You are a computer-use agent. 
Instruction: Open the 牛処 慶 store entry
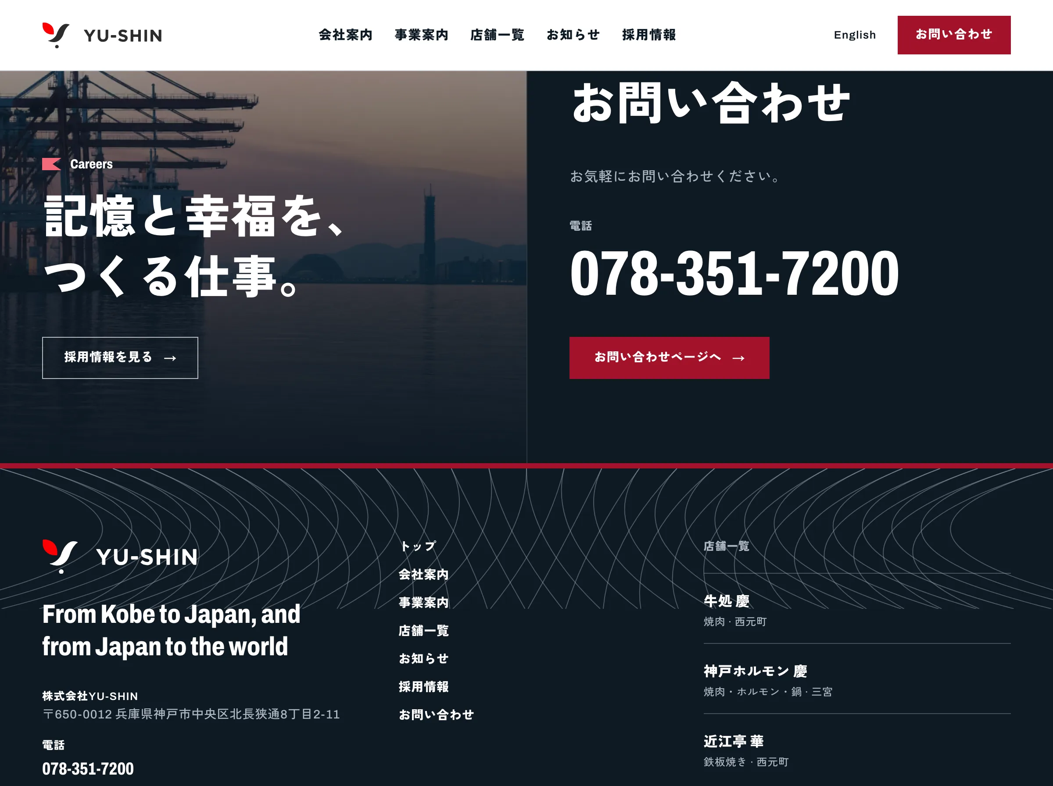857,610
